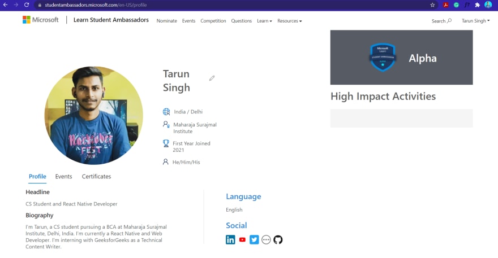Screen dimensions: 498x258
Task: Click the browser back arrow
Action: [6, 5]
